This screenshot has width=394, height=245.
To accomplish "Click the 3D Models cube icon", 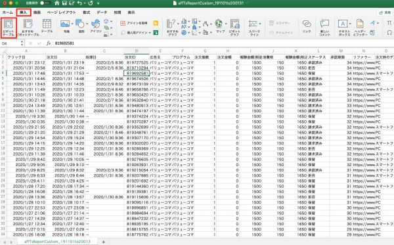I will pos(106,22).
